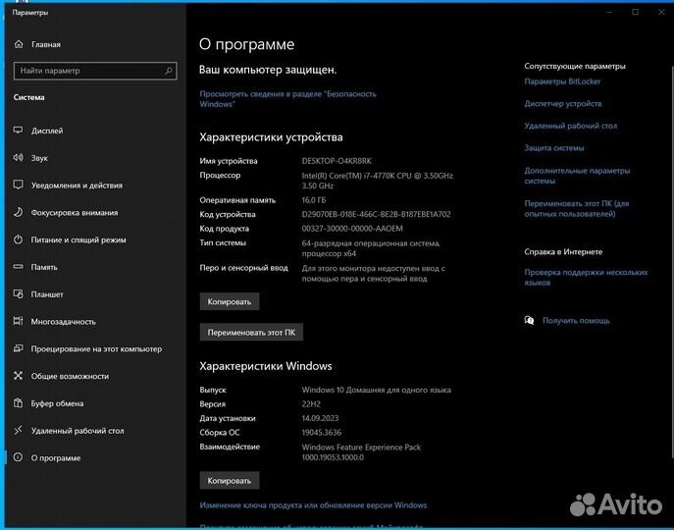The image size is (674, 530).
Task: Click the Получить помощь help icon
Action: (x=530, y=320)
